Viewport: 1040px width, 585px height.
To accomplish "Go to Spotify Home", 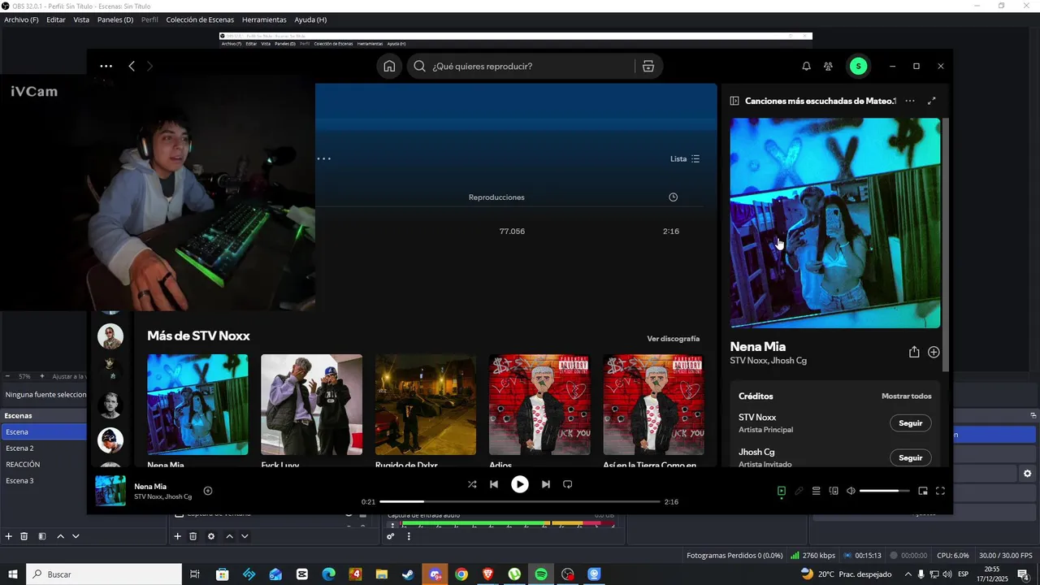I will pos(389,67).
